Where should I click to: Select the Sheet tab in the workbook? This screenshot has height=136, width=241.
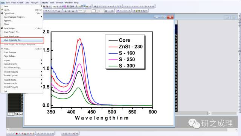point(19,114)
